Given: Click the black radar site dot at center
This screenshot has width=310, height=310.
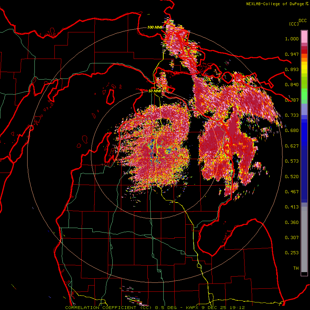Looking at the screenshot, I should coord(154,155).
